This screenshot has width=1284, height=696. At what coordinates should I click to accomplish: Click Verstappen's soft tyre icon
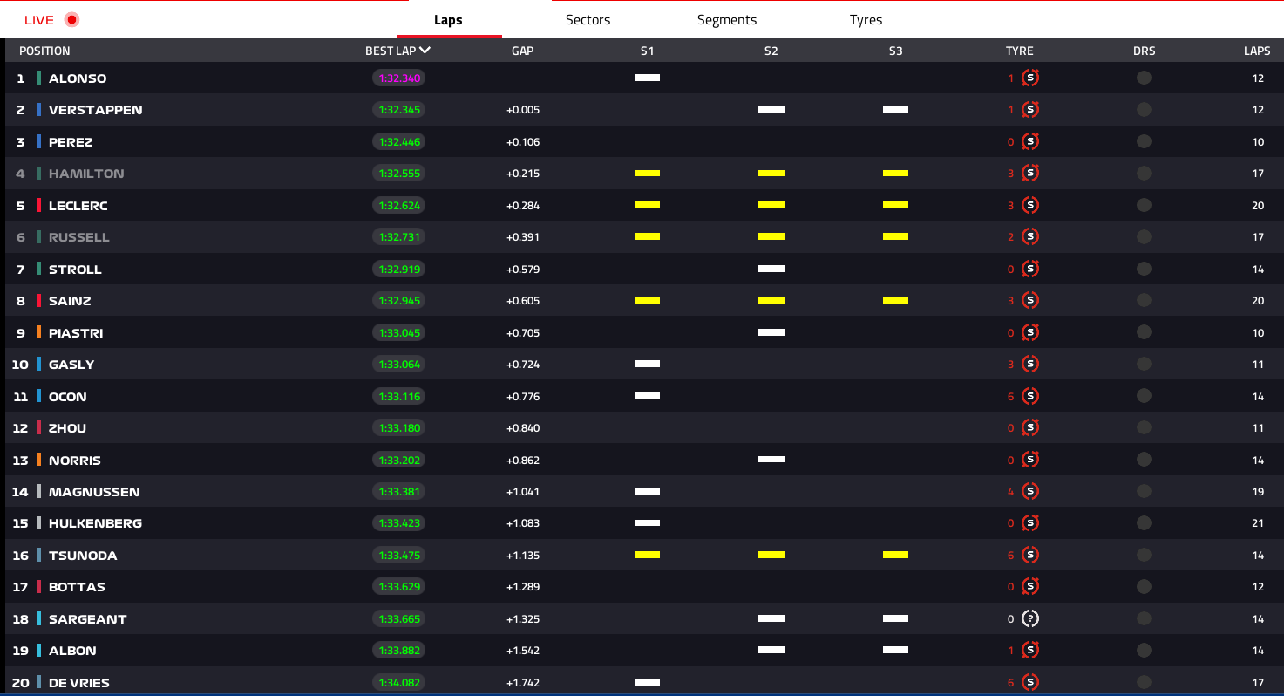pyautogui.click(x=1030, y=110)
